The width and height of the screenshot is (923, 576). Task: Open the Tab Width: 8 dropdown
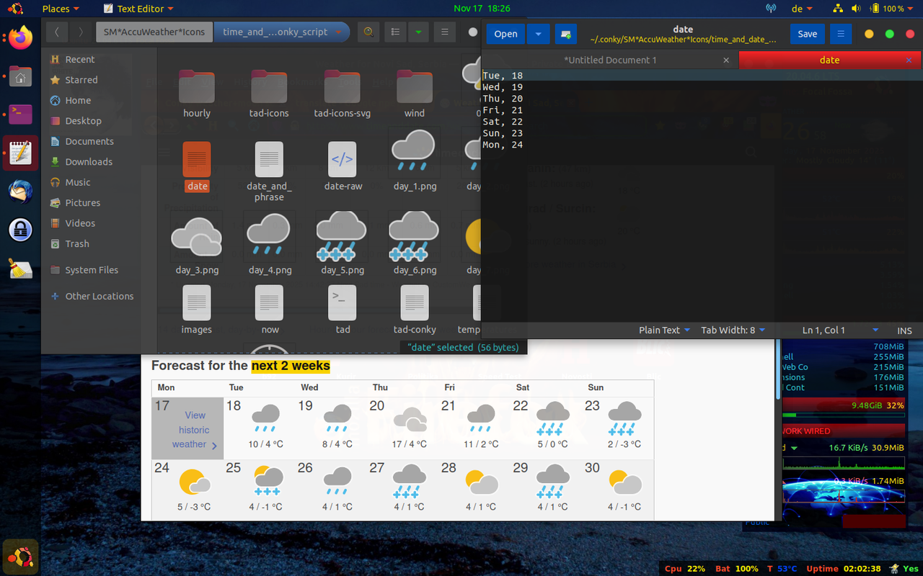[733, 330]
